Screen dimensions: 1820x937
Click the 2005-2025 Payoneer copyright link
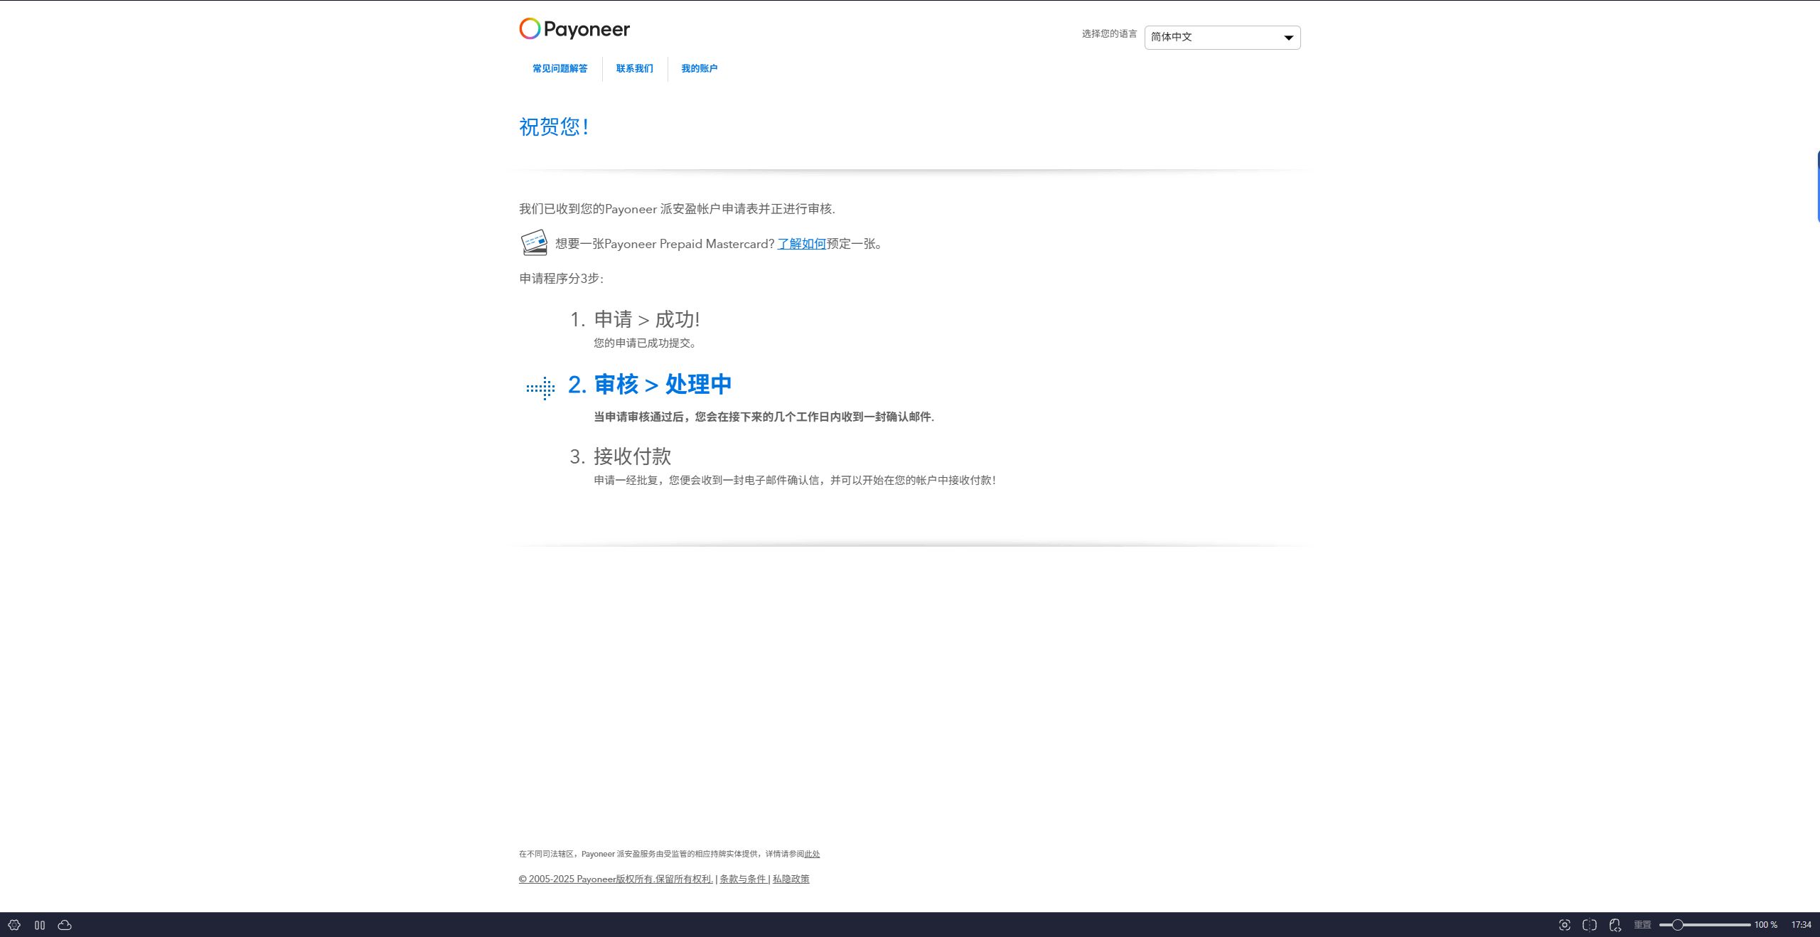(x=616, y=879)
